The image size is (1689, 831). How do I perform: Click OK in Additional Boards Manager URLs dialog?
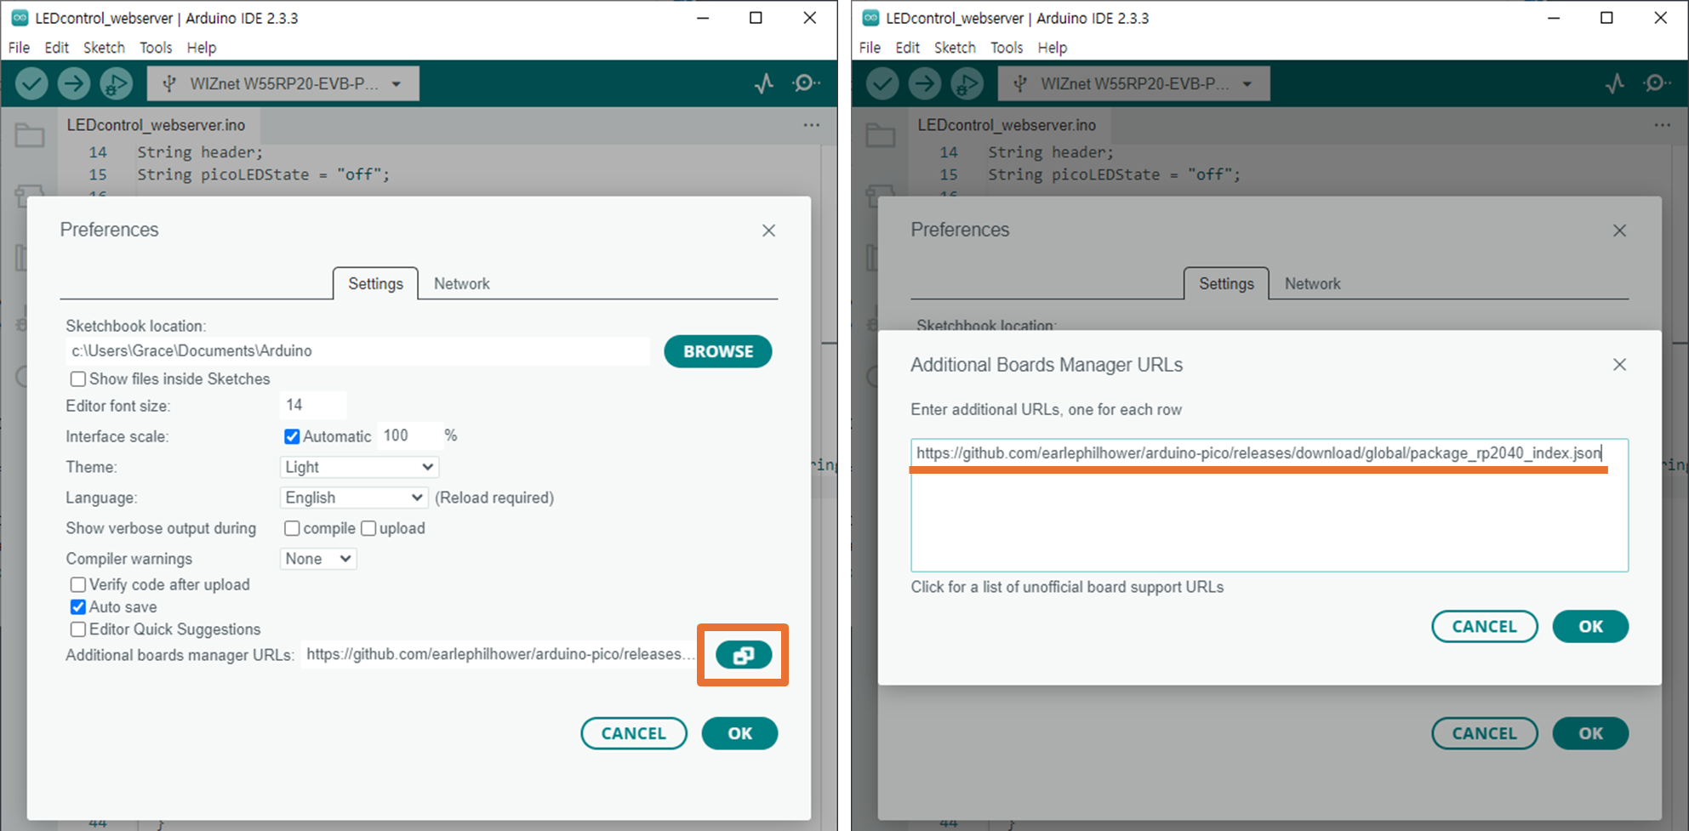tap(1590, 627)
